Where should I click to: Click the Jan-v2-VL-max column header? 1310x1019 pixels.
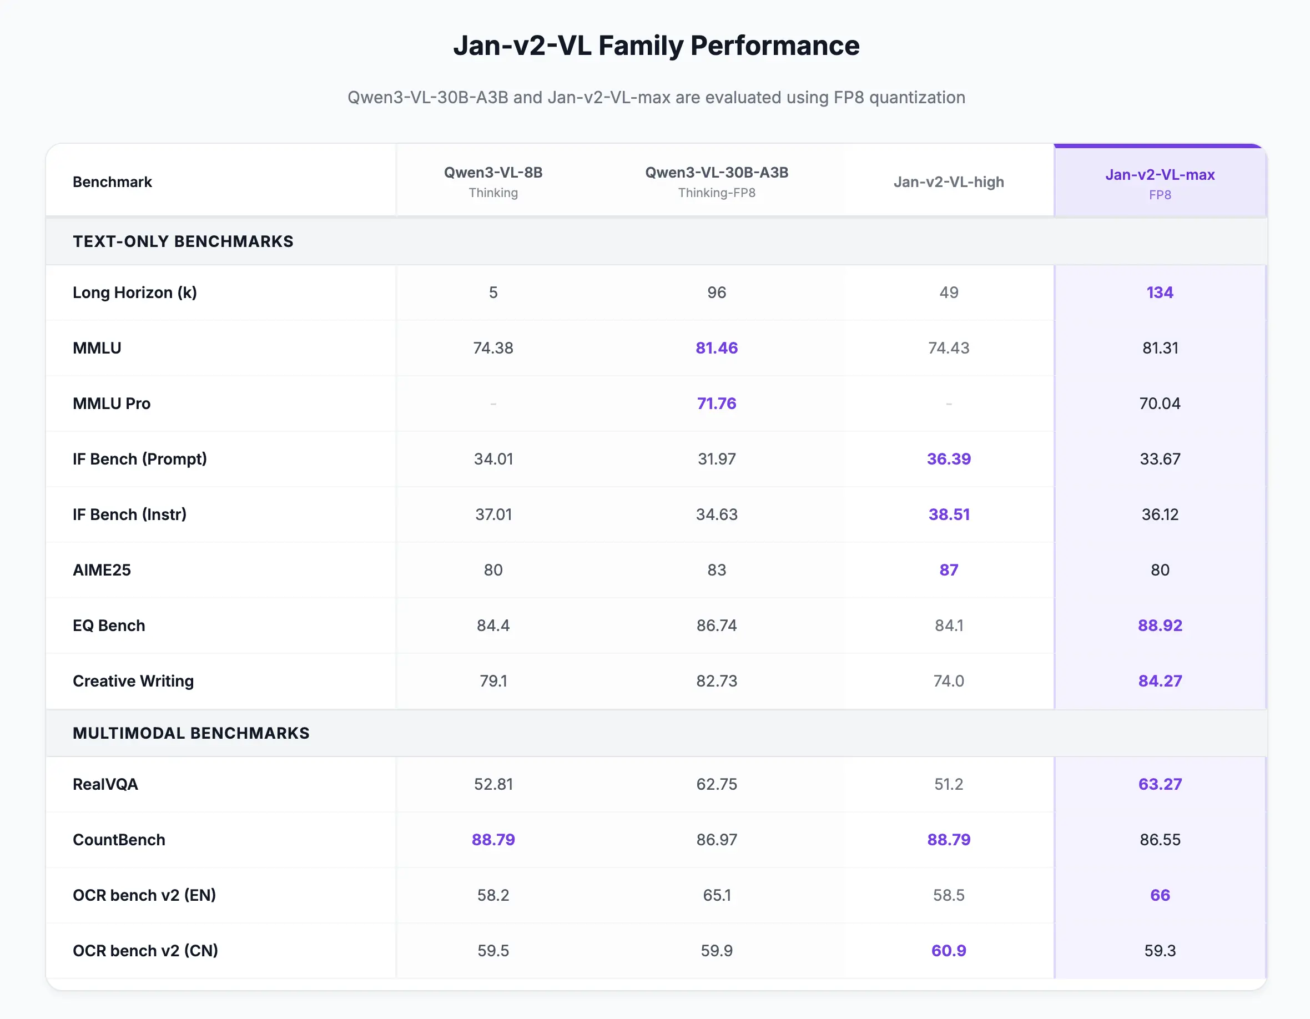click(x=1160, y=183)
